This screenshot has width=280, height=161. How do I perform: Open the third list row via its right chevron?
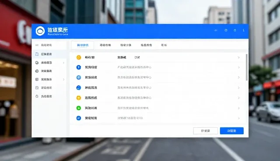click(x=238, y=77)
